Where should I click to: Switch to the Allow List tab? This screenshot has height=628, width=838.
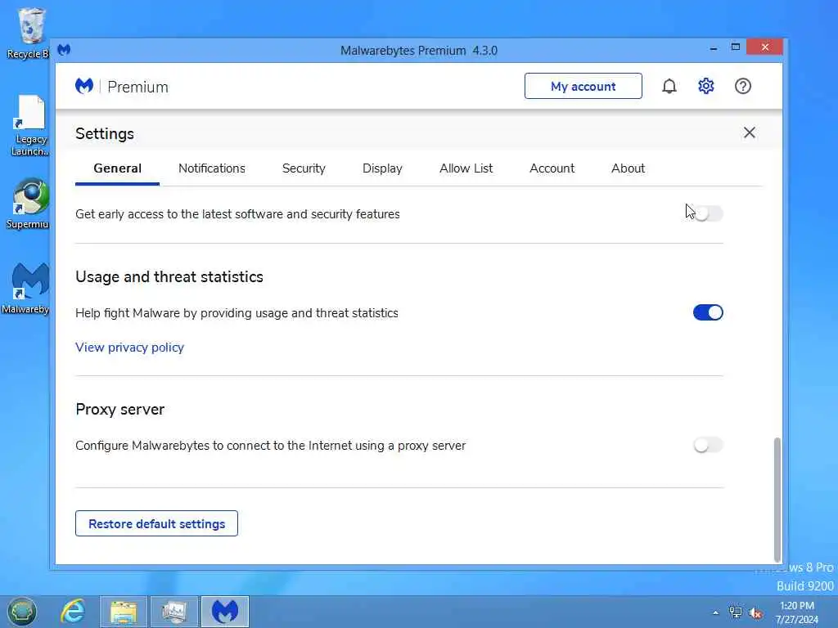[466, 168]
